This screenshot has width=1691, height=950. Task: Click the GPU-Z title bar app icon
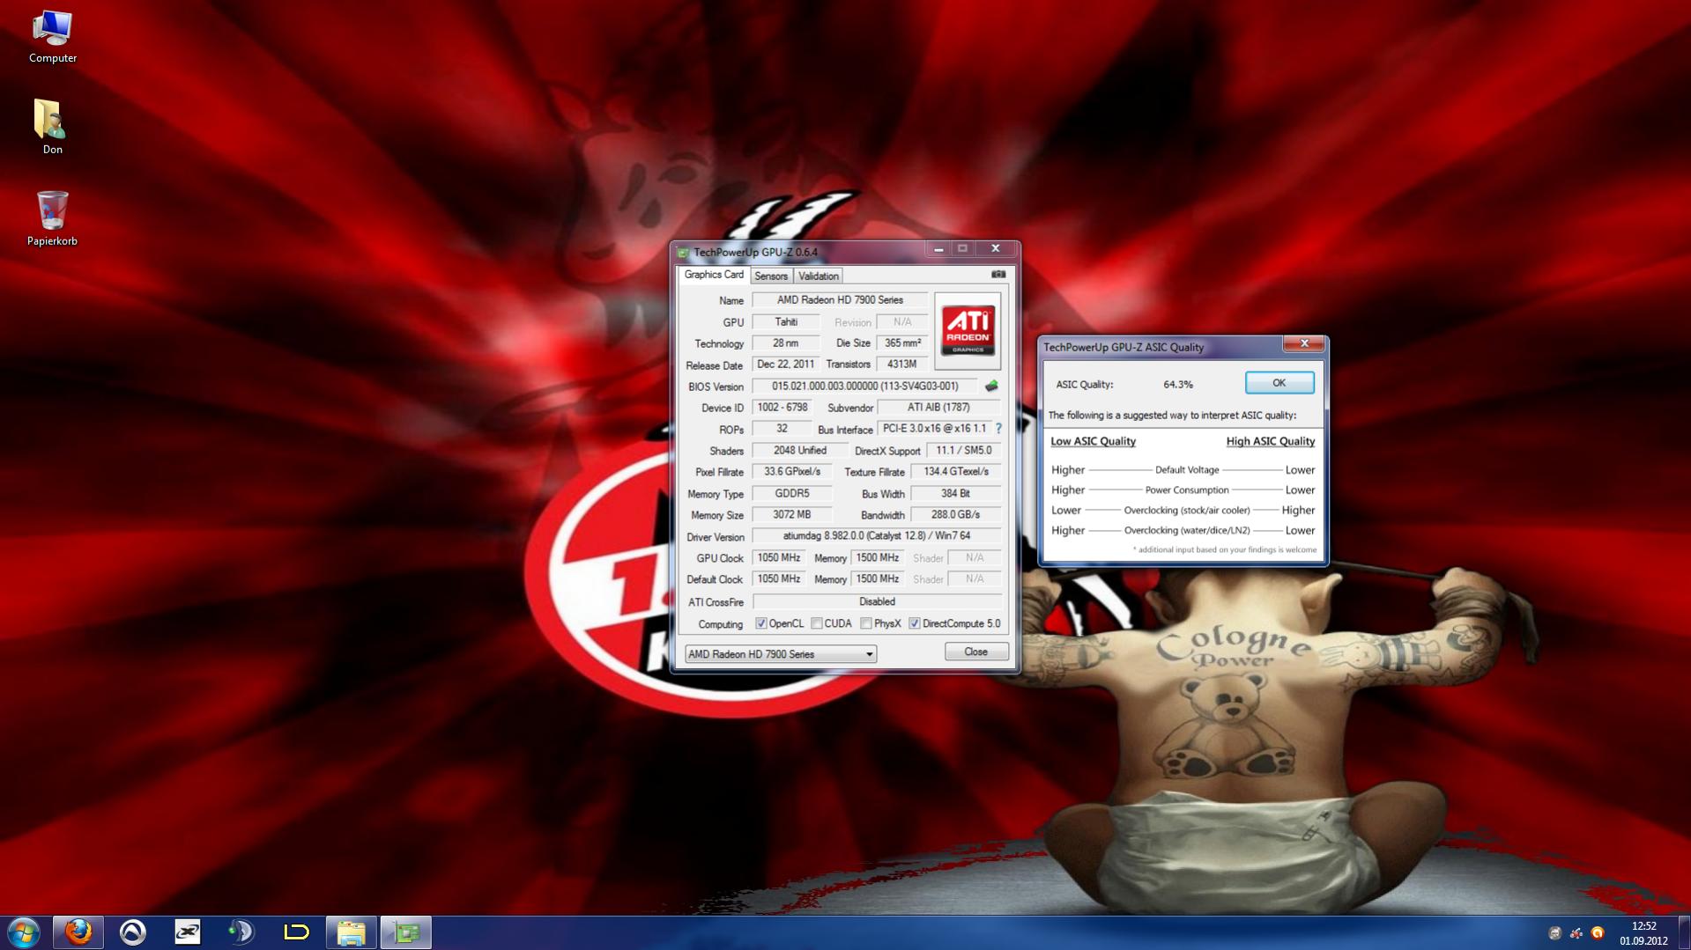[683, 253]
